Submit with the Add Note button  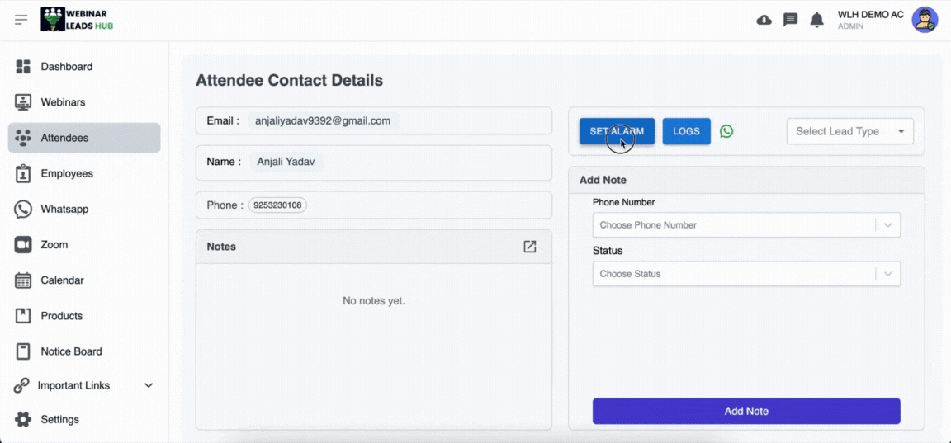pyautogui.click(x=746, y=411)
